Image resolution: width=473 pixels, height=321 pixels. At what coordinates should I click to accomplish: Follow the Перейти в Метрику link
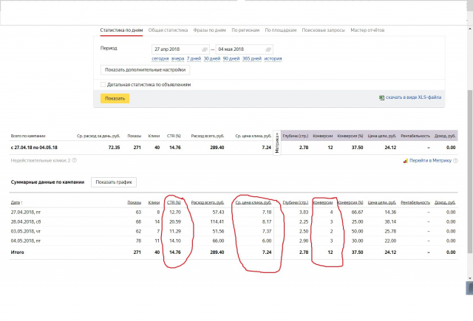pyautogui.click(x=430, y=161)
